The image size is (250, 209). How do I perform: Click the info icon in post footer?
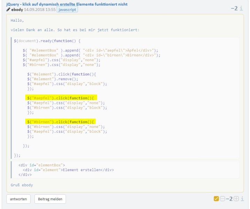click(242, 199)
